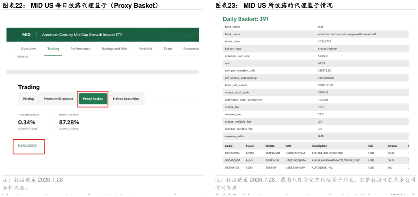The width and height of the screenshot is (418, 197).
Task: Click estimated_cash_component value 7043.83
Action: pos(323,100)
